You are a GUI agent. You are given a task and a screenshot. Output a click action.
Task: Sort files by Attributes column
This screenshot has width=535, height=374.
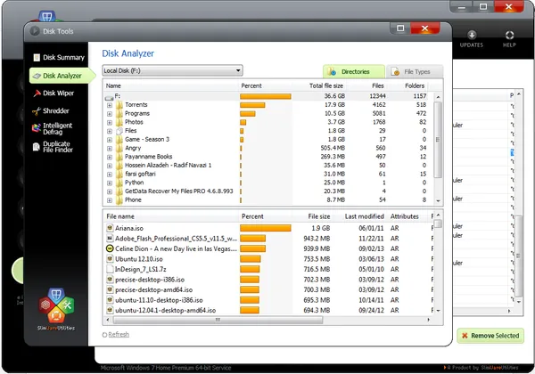click(x=404, y=216)
